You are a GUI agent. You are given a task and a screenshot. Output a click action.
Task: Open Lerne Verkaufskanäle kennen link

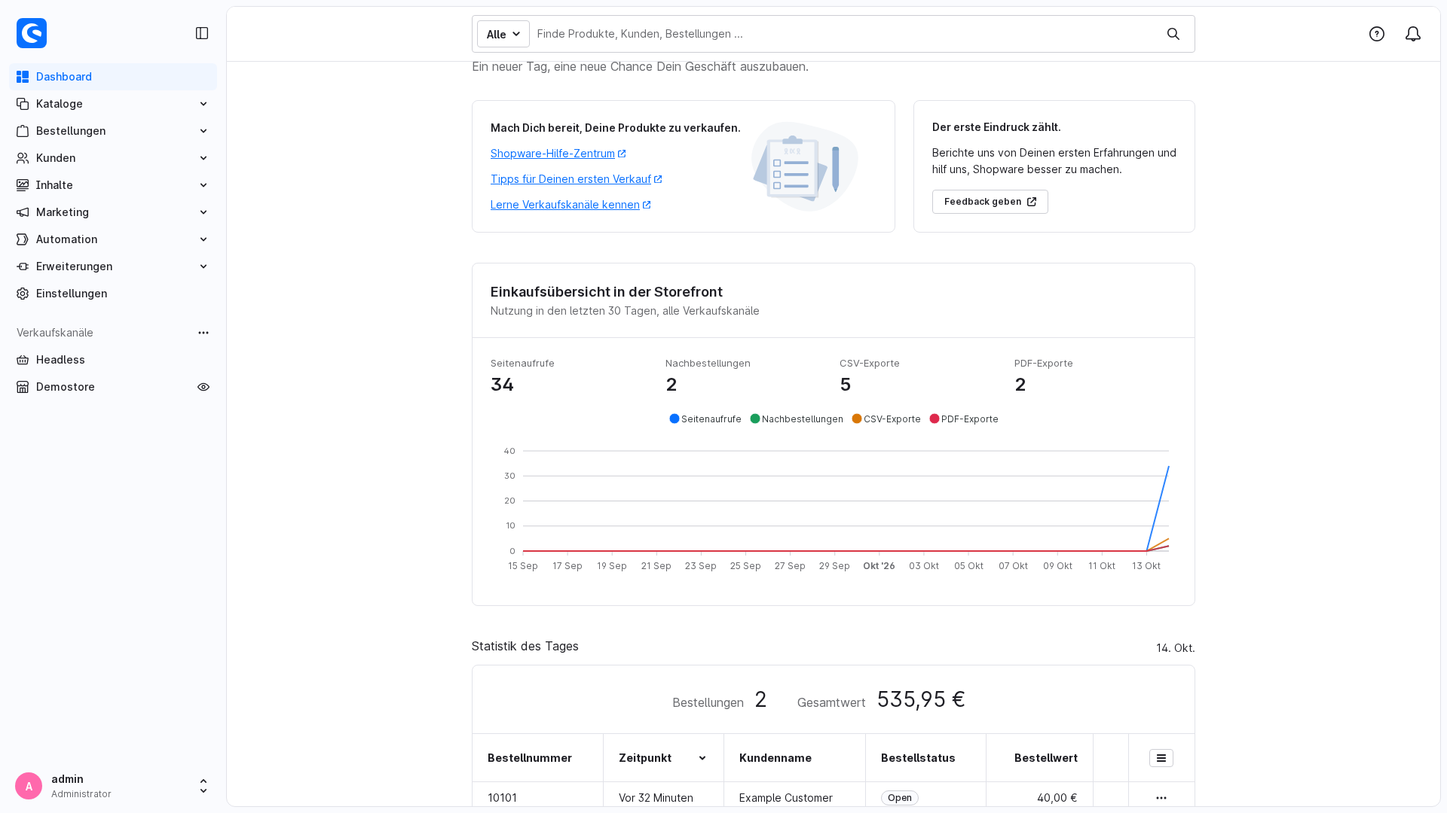click(571, 205)
